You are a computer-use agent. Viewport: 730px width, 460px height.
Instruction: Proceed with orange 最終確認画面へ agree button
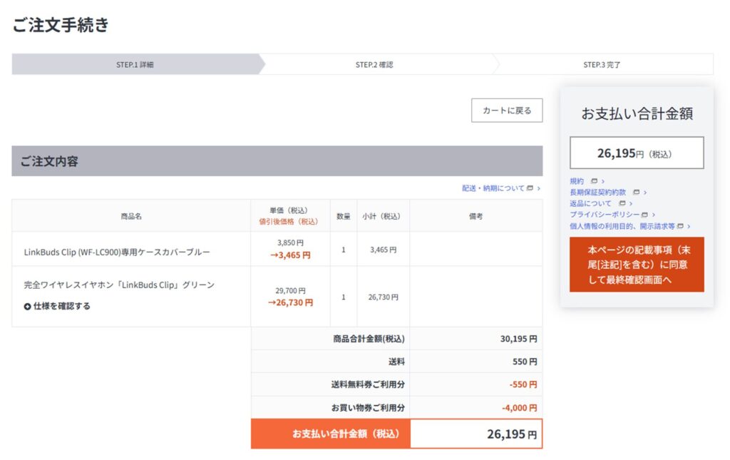[637, 265]
